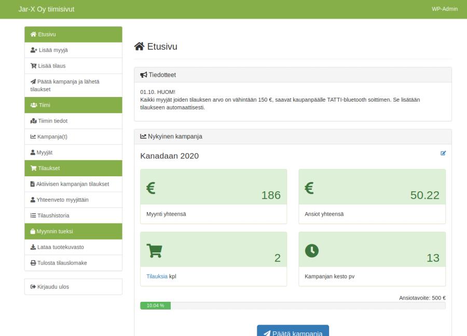Screen dimensions: 467x336
Task: Click the clock icon in Kampanjan kesto card
Action: click(312, 250)
